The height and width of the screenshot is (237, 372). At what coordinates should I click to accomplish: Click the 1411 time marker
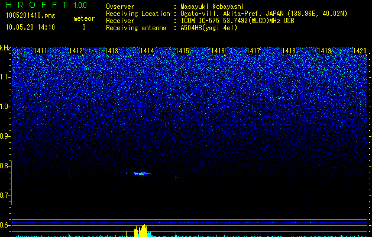pyautogui.click(x=40, y=51)
